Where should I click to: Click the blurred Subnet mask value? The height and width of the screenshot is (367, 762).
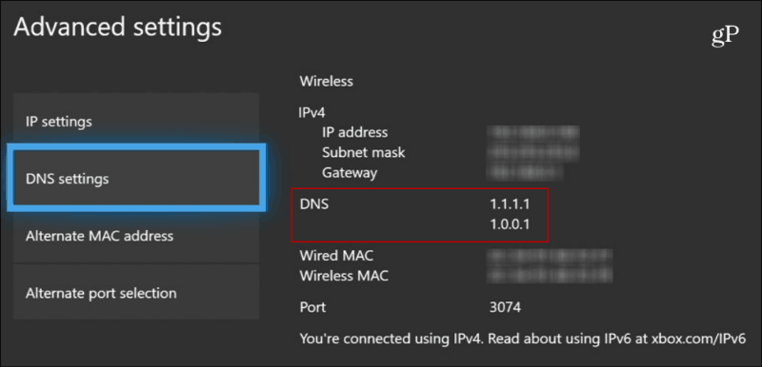533,152
